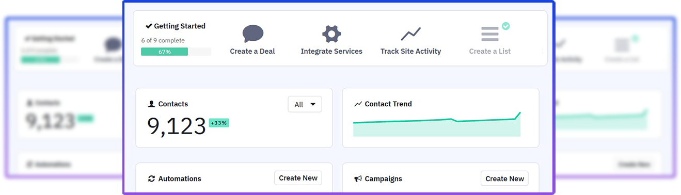Click the Contact Trend area chart
Viewport: 681px width, 195px height.
point(437,124)
